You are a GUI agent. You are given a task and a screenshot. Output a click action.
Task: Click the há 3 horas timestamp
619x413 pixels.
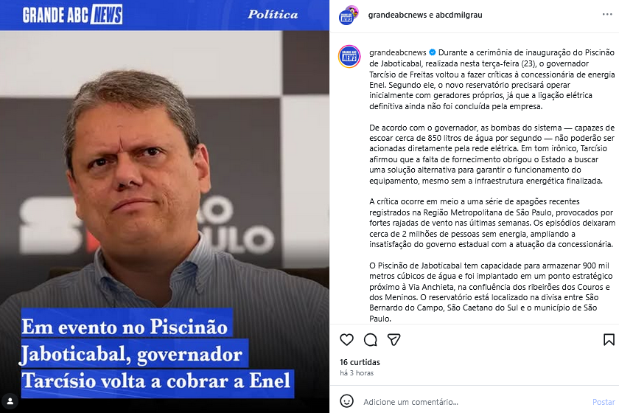tap(357, 372)
